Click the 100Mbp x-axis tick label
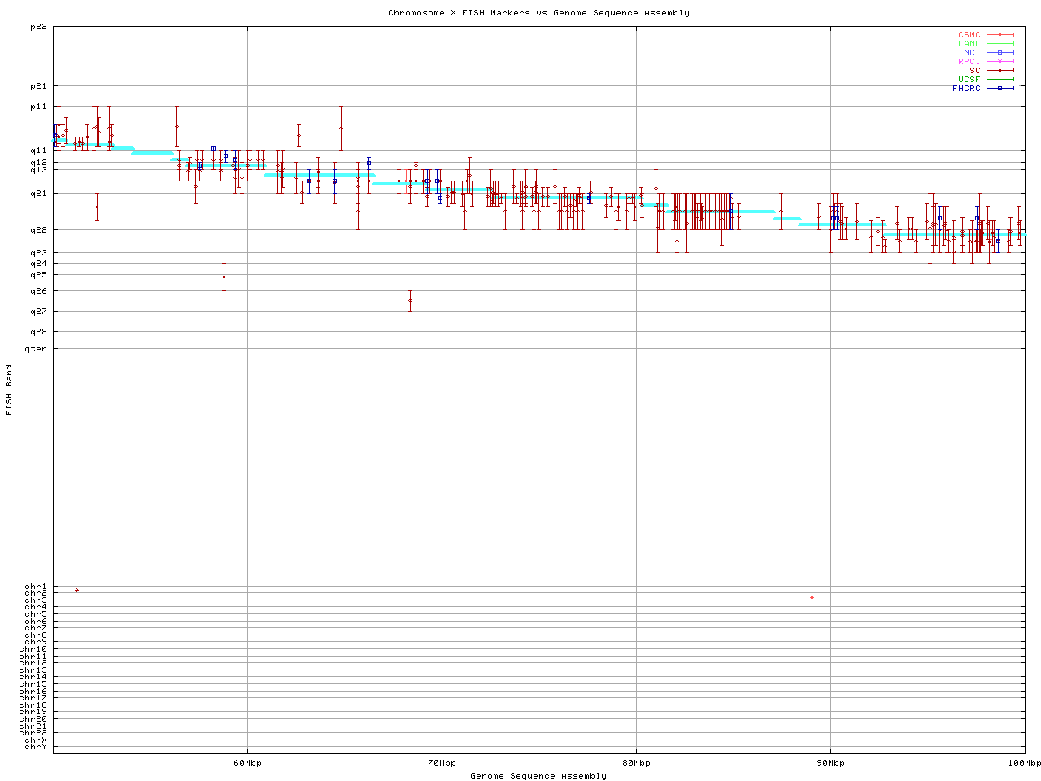 coord(1024,763)
